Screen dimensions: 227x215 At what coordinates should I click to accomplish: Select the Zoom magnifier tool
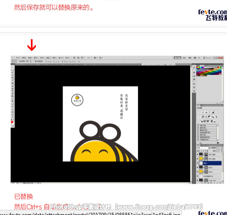click(x=13, y=118)
